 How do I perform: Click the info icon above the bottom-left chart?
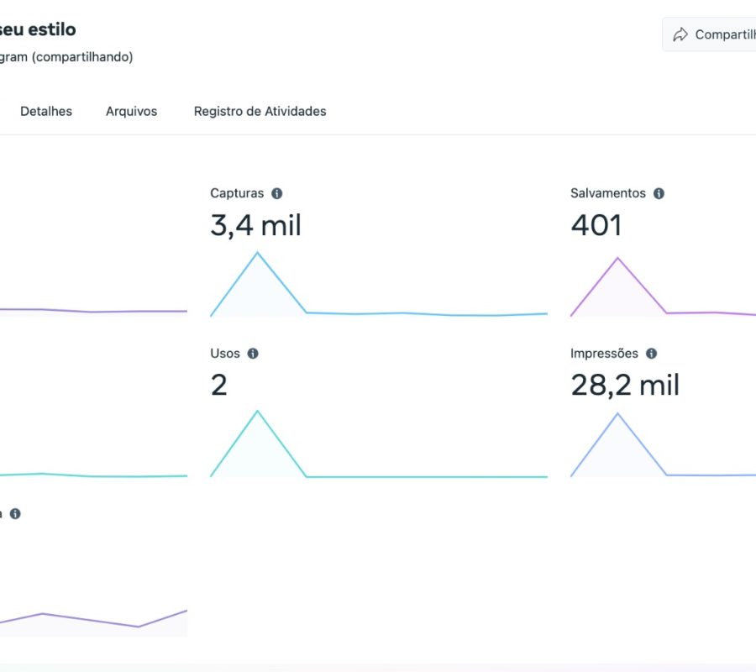point(15,513)
